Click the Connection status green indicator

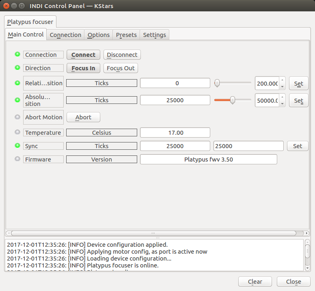17,54
